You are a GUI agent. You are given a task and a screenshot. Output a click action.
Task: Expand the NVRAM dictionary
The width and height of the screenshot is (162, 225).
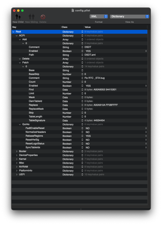pos(16,167)
